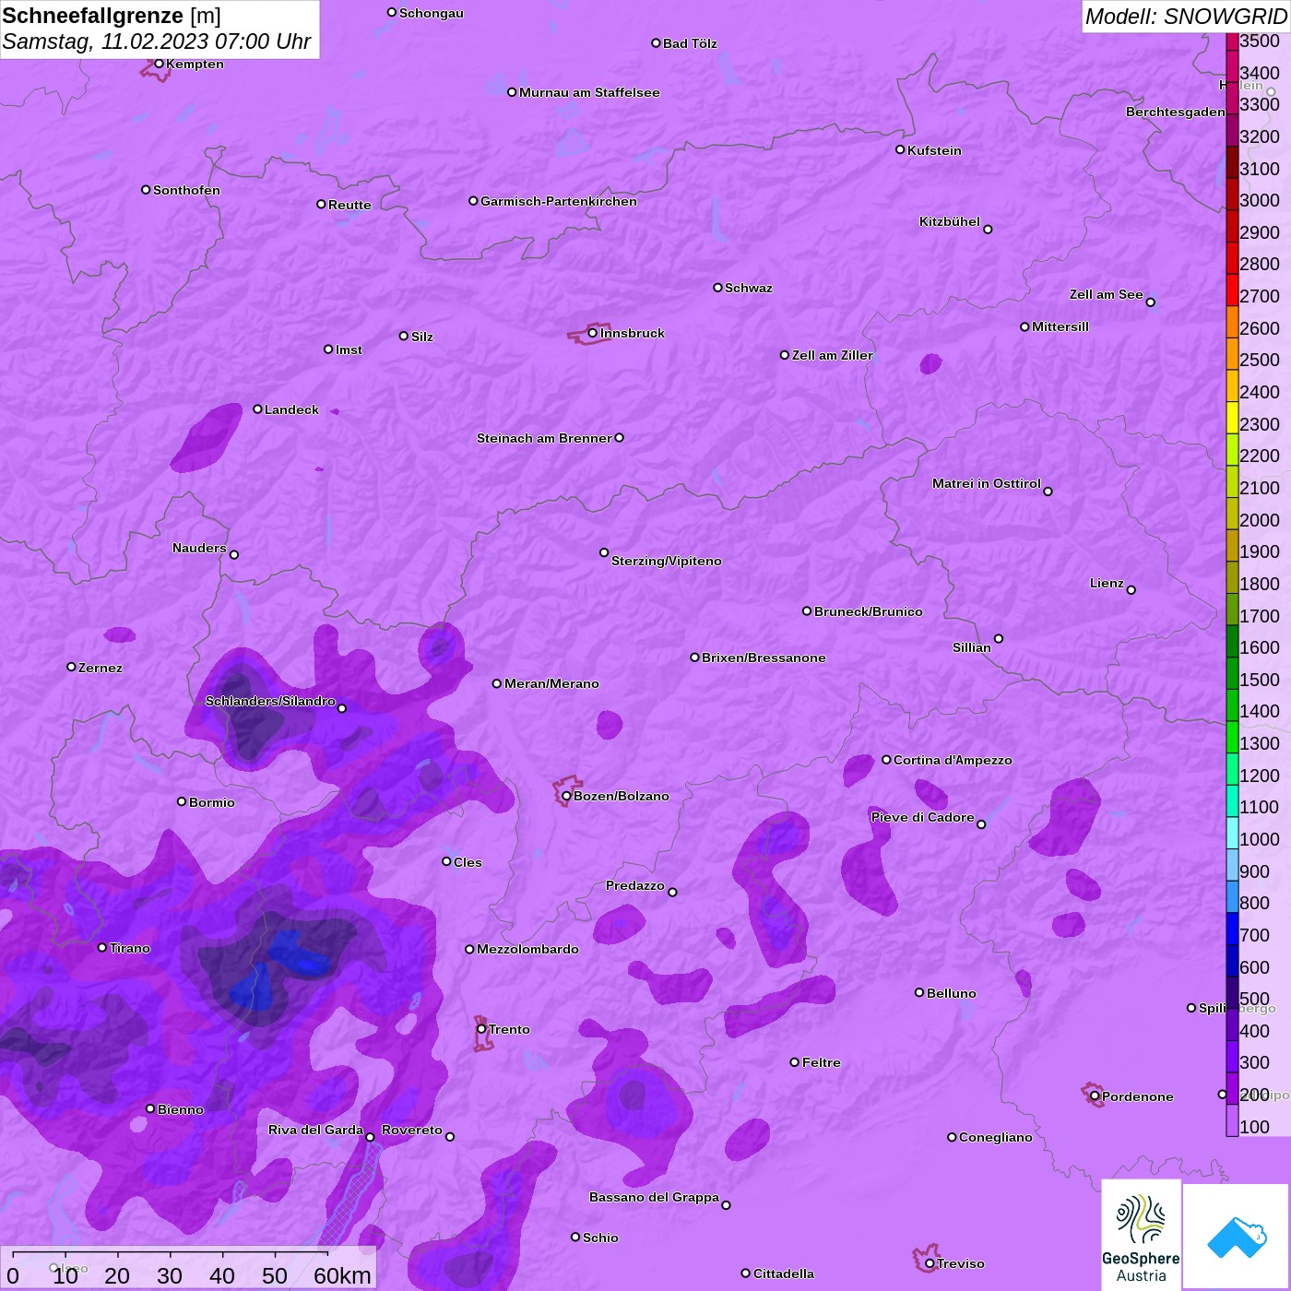Screen dimensions: 1291x1291
Task: Click the Bruneck/Brunico label
Action: pyautogui.click(x=869, y=611)
